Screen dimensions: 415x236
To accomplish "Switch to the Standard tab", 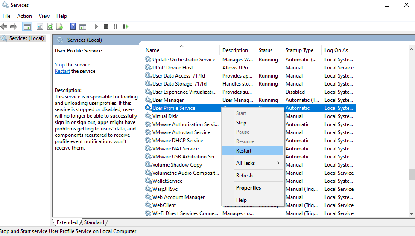I will click(x=94, y=222).
